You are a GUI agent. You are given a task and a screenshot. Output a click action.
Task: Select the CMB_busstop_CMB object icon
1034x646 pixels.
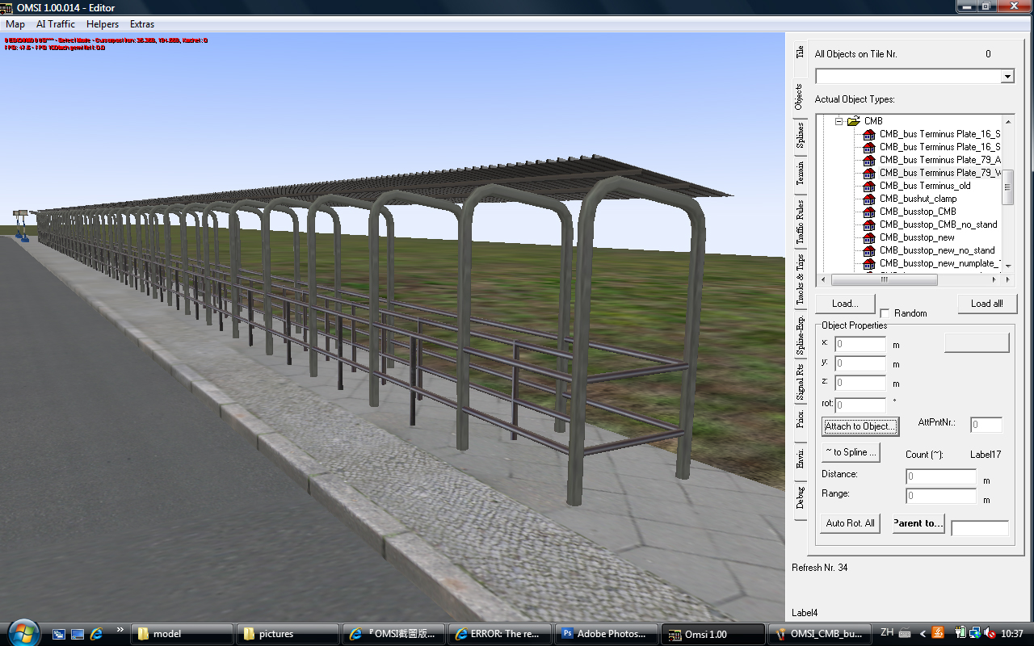868,212
